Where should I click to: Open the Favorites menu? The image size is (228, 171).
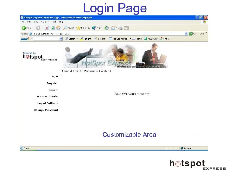pos(45,22)
